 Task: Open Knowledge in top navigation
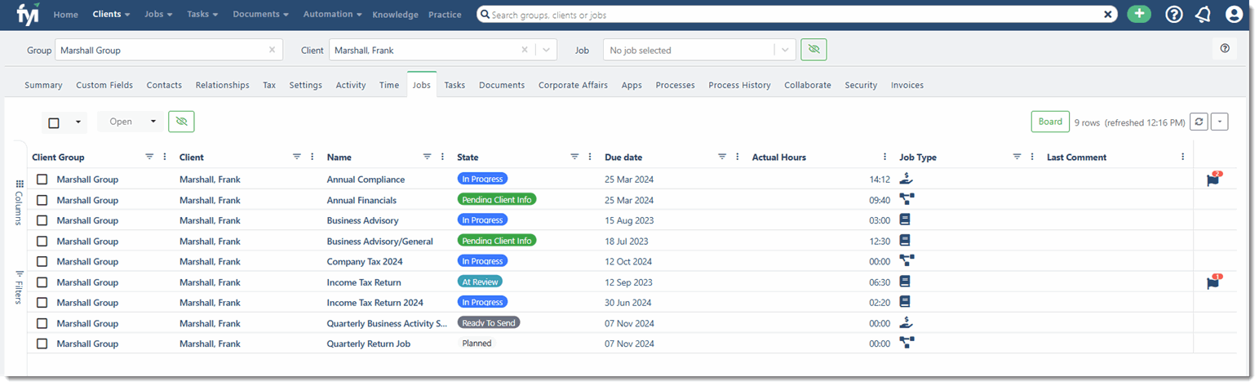click(x=396, y=15)
